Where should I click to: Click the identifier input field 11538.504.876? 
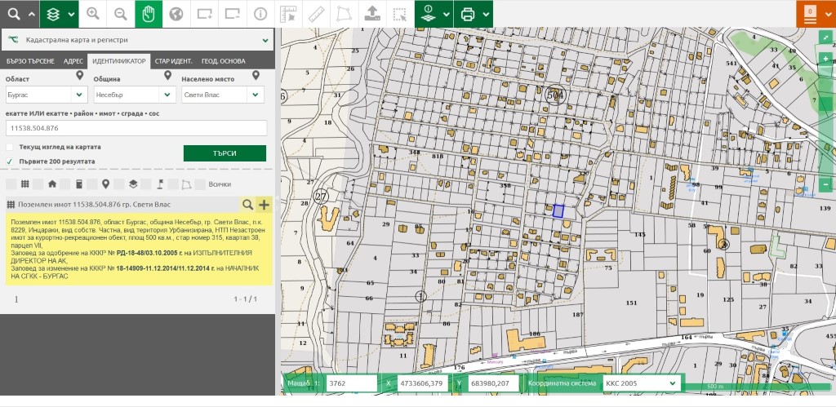coord(136,128)
